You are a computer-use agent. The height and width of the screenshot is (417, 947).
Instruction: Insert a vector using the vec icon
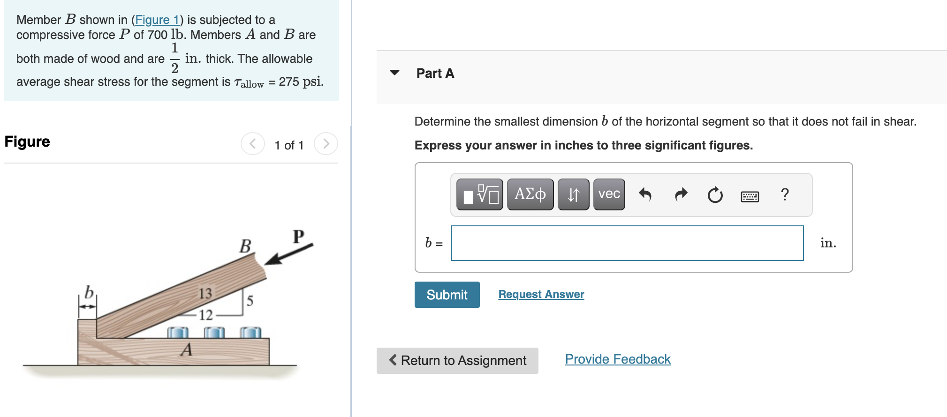tap(608, 194)
